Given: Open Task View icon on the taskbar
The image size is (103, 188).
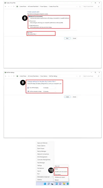Looking at the screenshot, I should 52,184.
